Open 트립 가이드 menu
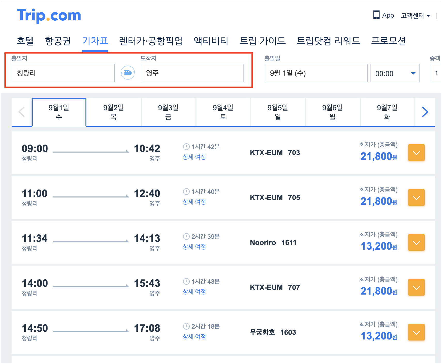The height and width of the screenshot is (364, 442). [263, 41]
